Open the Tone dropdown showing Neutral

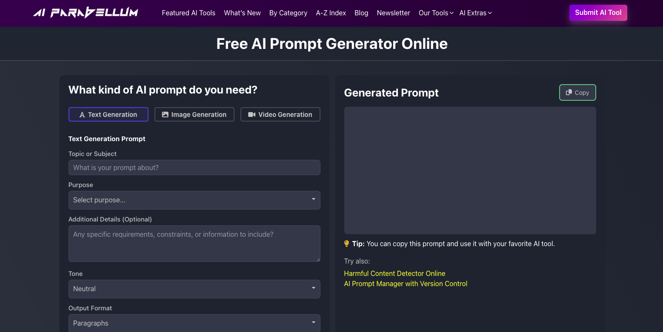pos(194,289)
